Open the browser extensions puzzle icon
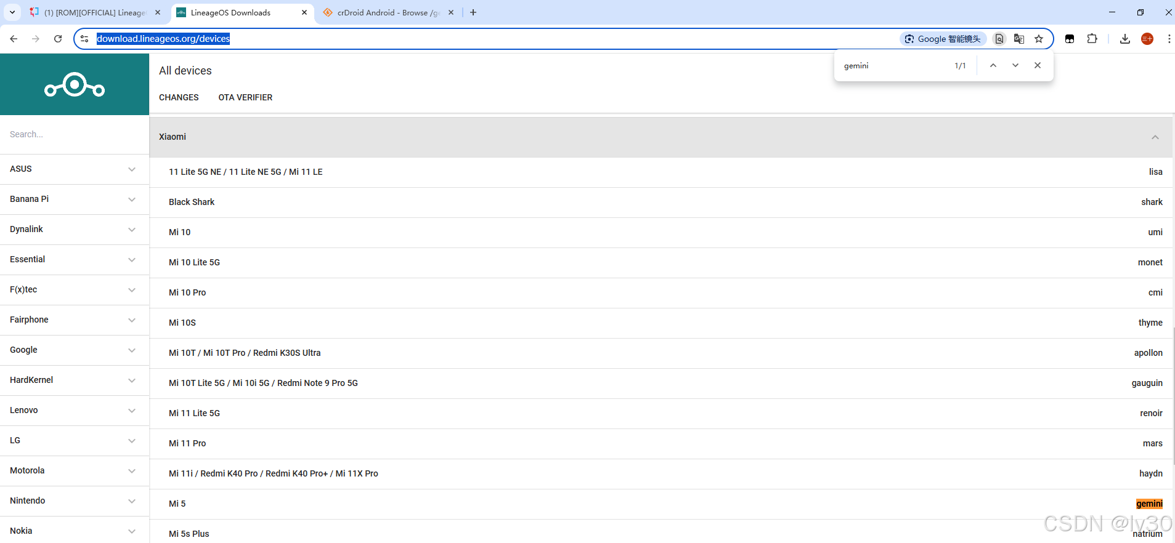This screenshot has width=1175, height=543. point(1092,39)
